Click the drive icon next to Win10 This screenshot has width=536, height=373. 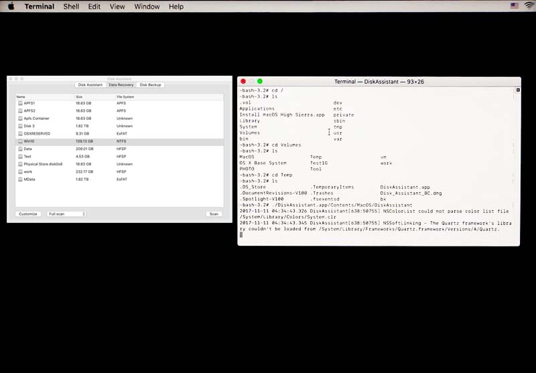pos(20,141)
